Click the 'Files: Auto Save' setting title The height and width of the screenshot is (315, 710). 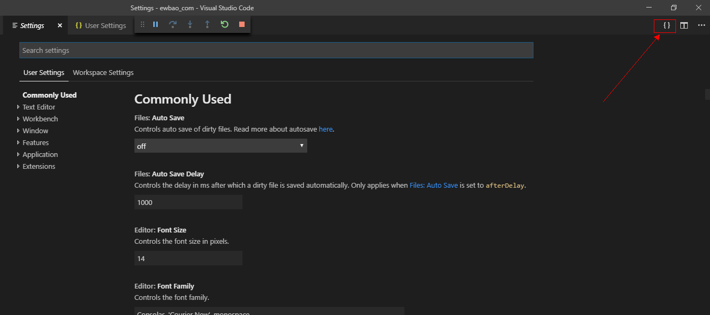159,117
